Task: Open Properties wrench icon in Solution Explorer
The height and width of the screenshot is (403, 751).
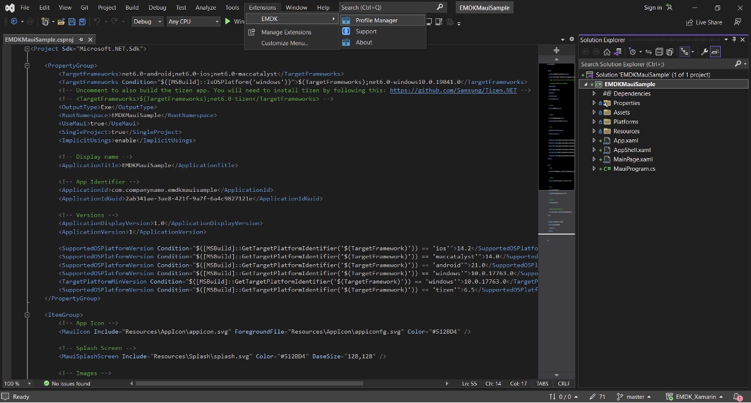Action: (x=704, y=52)
